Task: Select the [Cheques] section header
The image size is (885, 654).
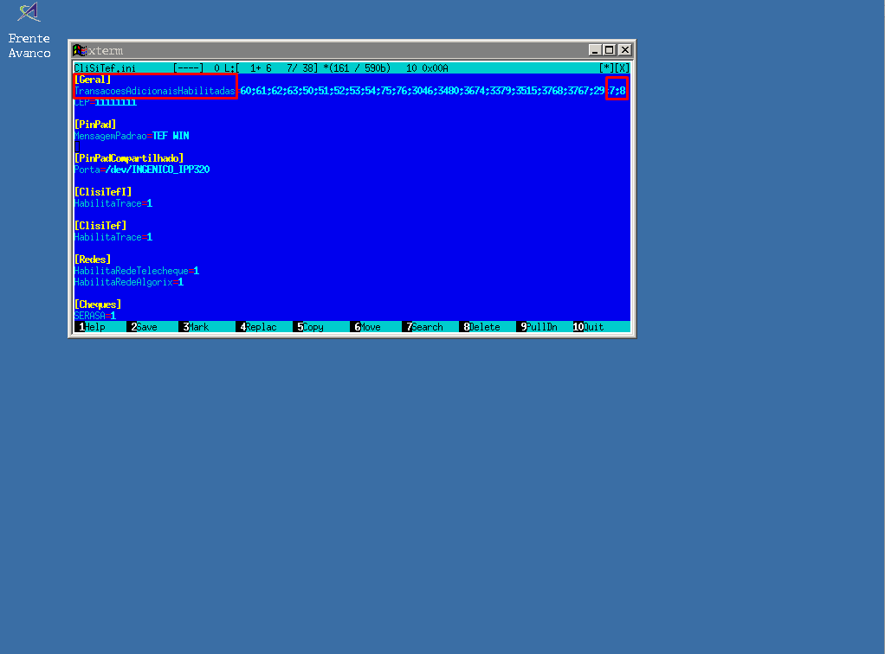Action: pyautogui.click(x=98, y=305)
